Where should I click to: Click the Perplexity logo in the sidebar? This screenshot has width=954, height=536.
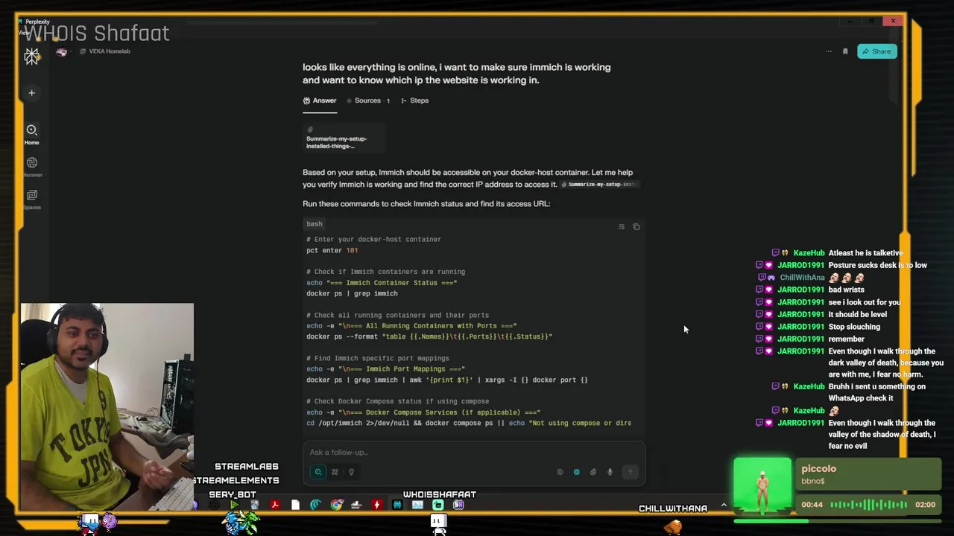point(31,57)
